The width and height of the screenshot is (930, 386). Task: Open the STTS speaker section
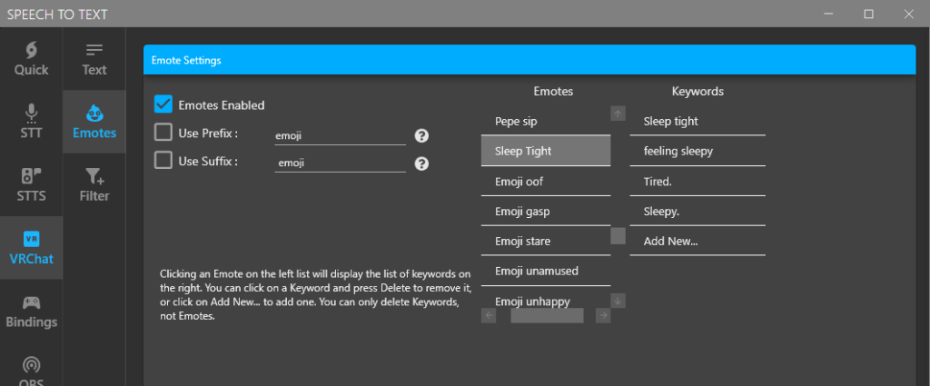click(x=31, y=183)
